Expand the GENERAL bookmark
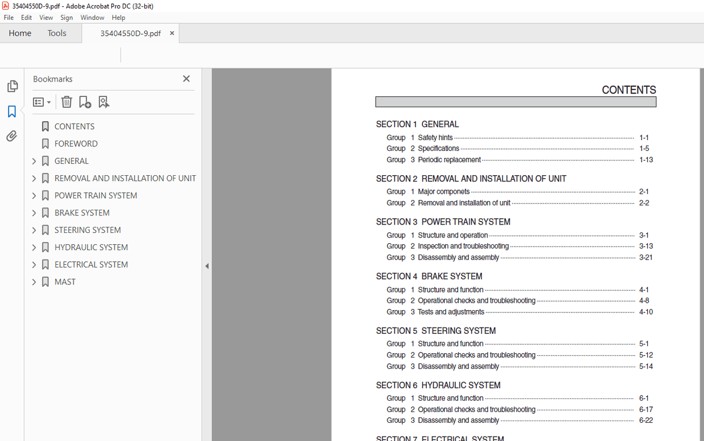 tap(33, 160)
